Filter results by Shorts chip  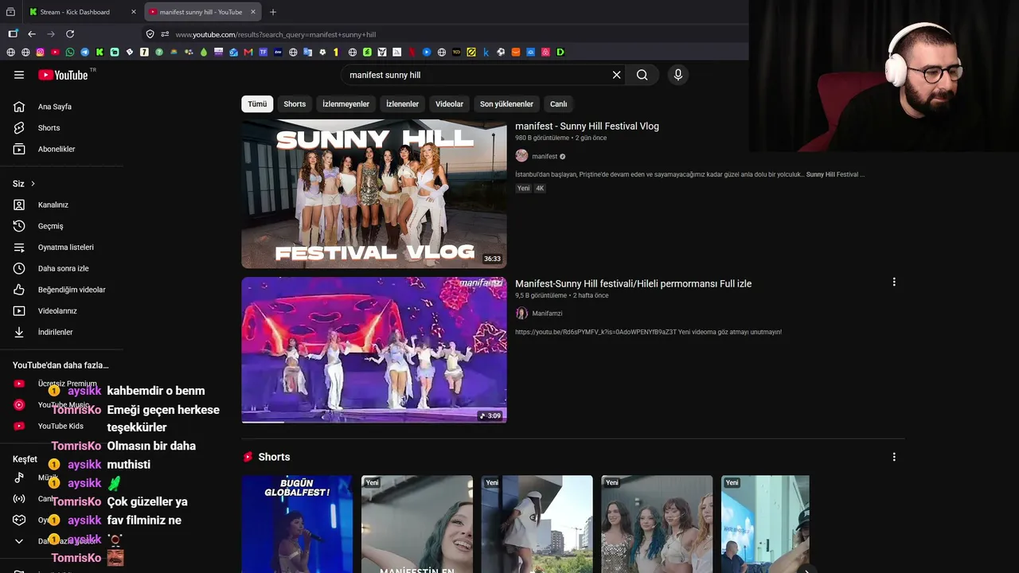pyautogui.click(x=295, y=104)
